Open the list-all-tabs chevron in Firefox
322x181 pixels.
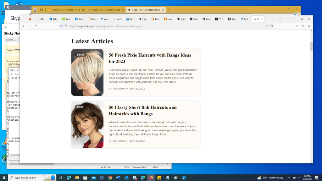[x=280, y=19]
